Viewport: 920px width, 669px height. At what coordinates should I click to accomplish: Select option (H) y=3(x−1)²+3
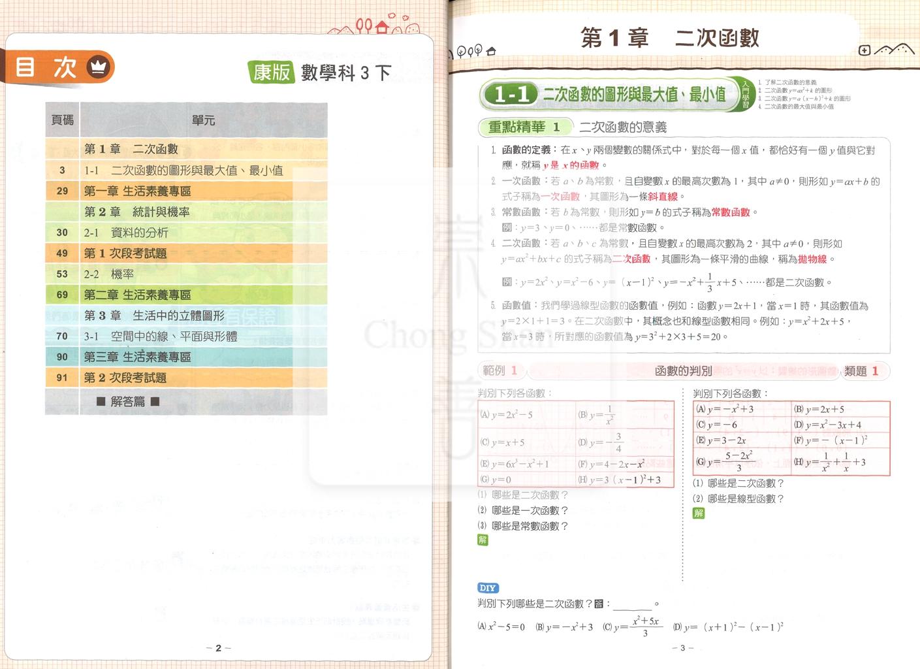click(x=619, y=480)
